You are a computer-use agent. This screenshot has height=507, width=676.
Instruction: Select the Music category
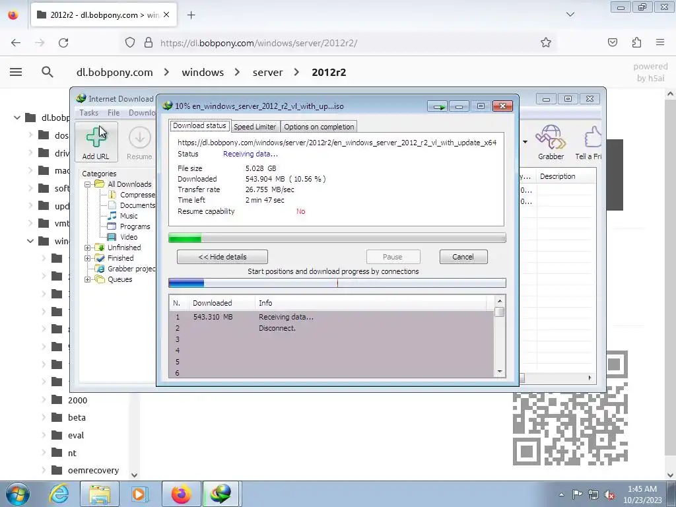(123, 216)
